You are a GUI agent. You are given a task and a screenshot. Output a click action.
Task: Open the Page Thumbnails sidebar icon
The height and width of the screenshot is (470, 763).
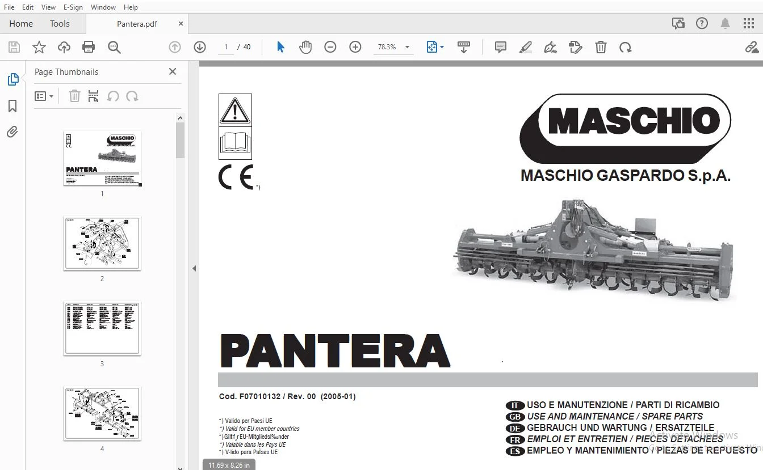12,80
